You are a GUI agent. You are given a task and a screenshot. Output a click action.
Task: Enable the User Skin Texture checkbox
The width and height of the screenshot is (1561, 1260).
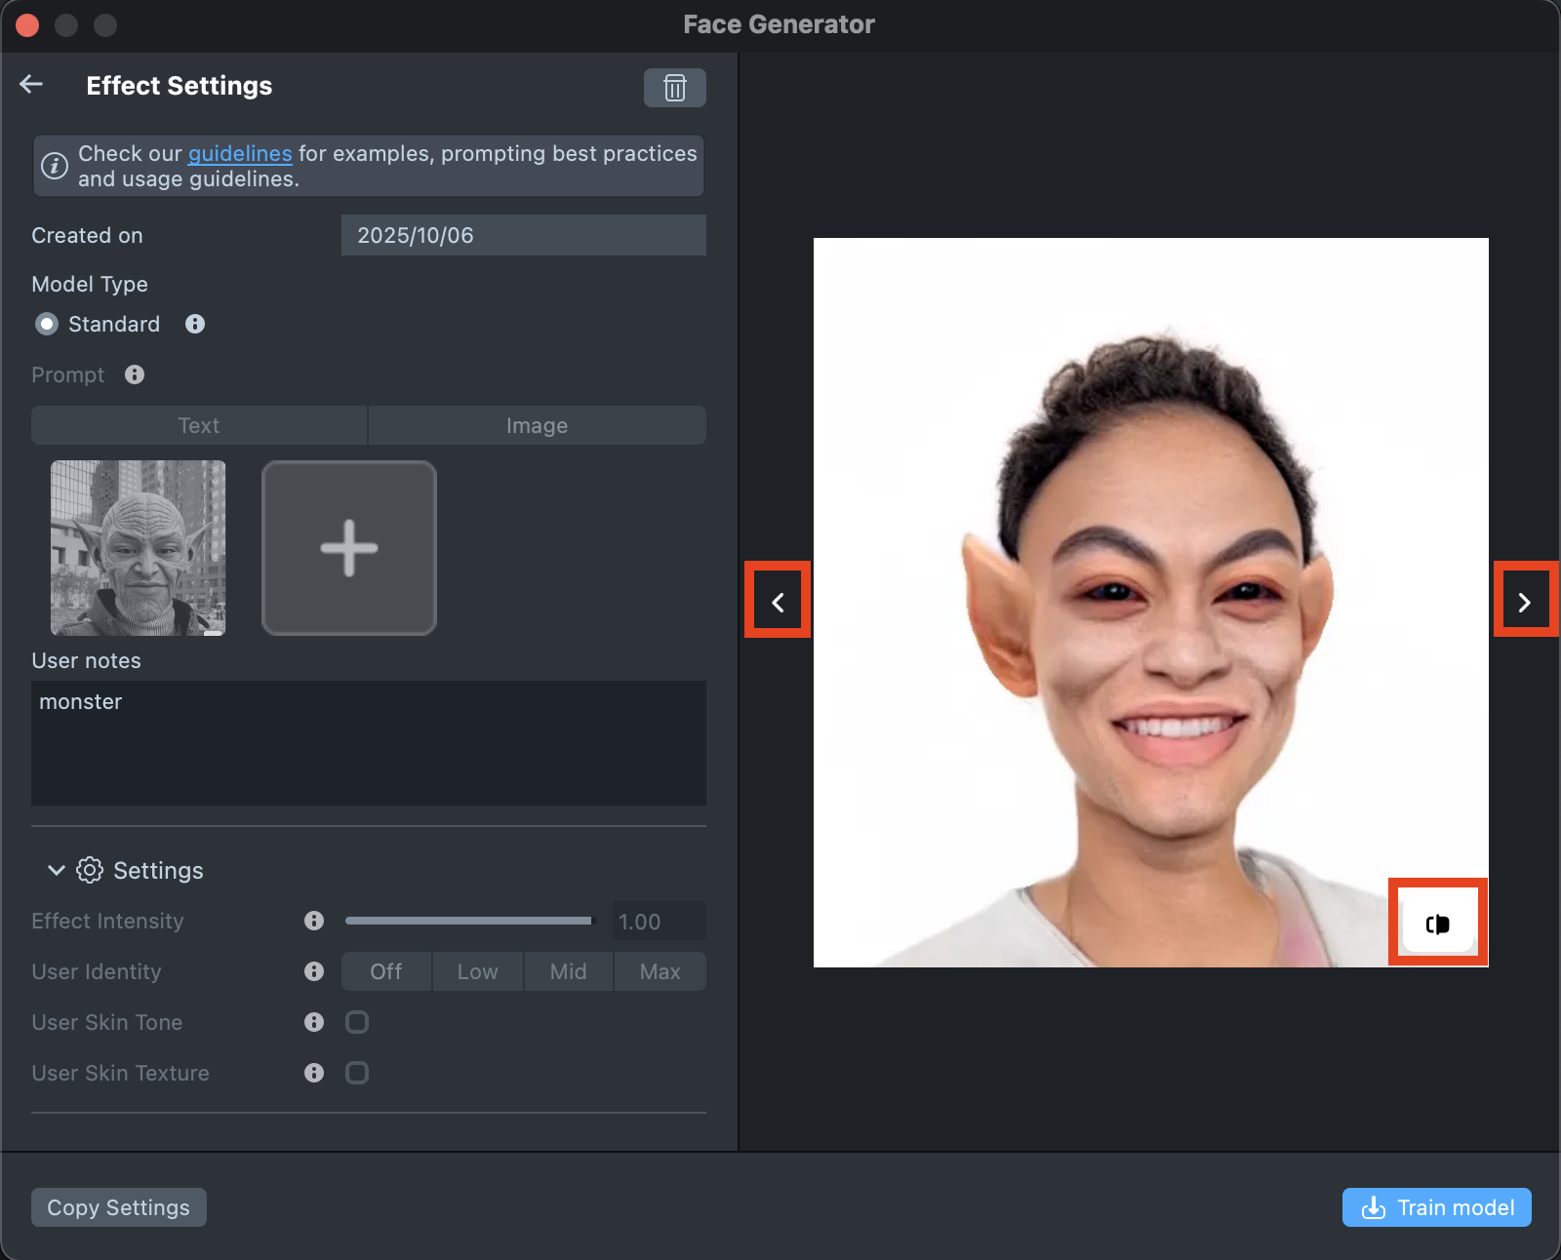(x=357, y=1073)
